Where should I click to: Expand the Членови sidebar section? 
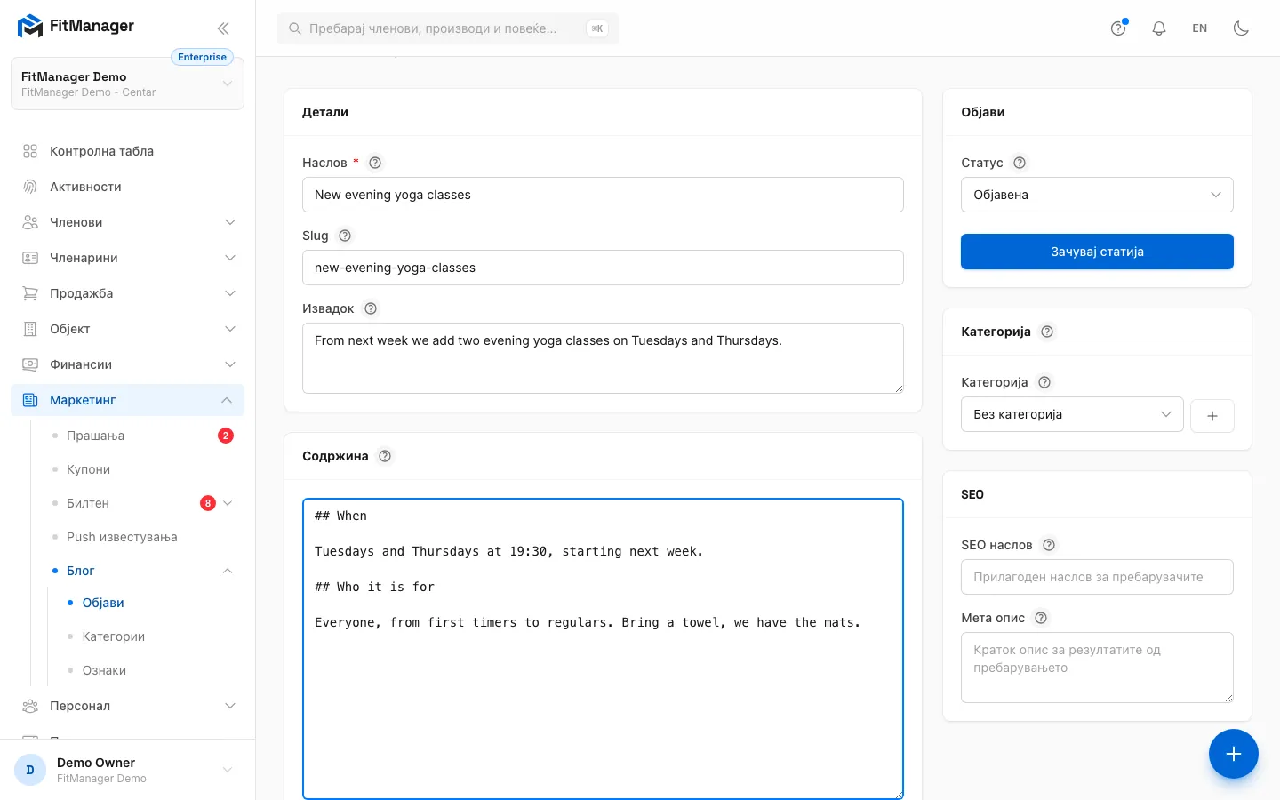pos(127,222)
